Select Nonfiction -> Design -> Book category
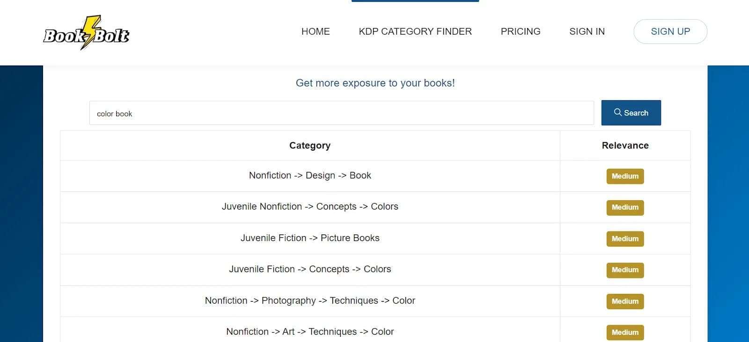 coord(310,175)
